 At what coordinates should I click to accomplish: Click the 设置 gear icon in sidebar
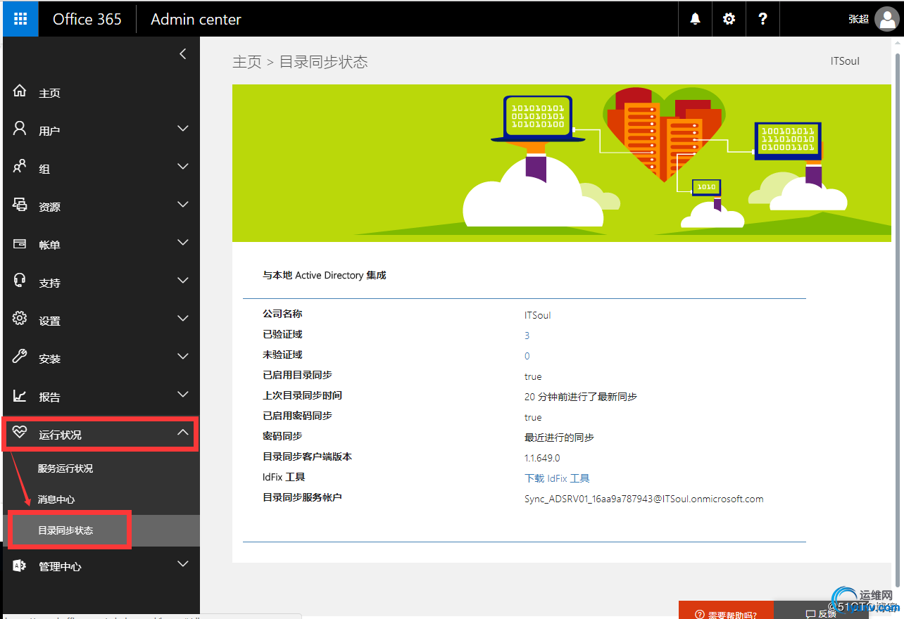pos(20,319)
